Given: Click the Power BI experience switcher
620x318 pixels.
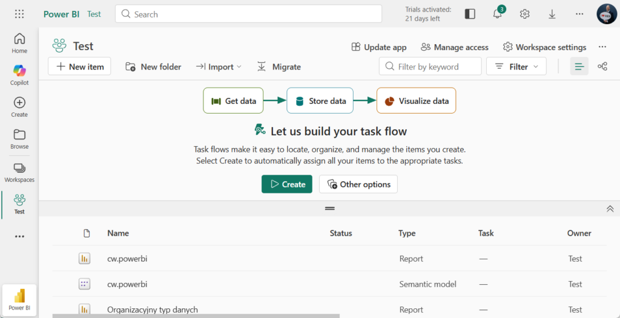Looking at the screenshot, I should (x=19, y=299).
